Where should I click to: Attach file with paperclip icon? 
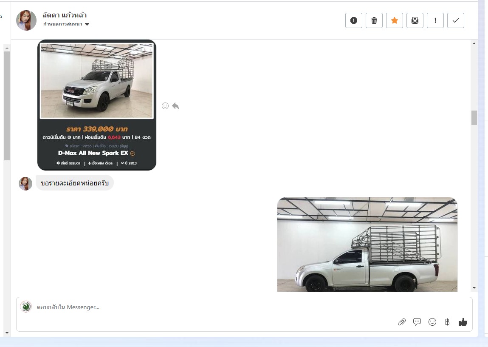(402, 322)
